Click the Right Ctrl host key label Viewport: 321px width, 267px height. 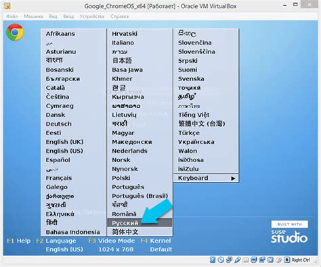coord(301,260)
